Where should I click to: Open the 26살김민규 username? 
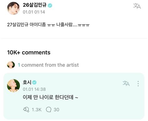point(35,5)
